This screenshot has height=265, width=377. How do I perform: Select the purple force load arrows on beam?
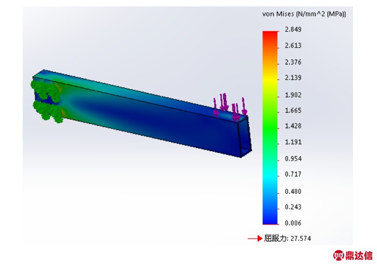tap(230, 107)
